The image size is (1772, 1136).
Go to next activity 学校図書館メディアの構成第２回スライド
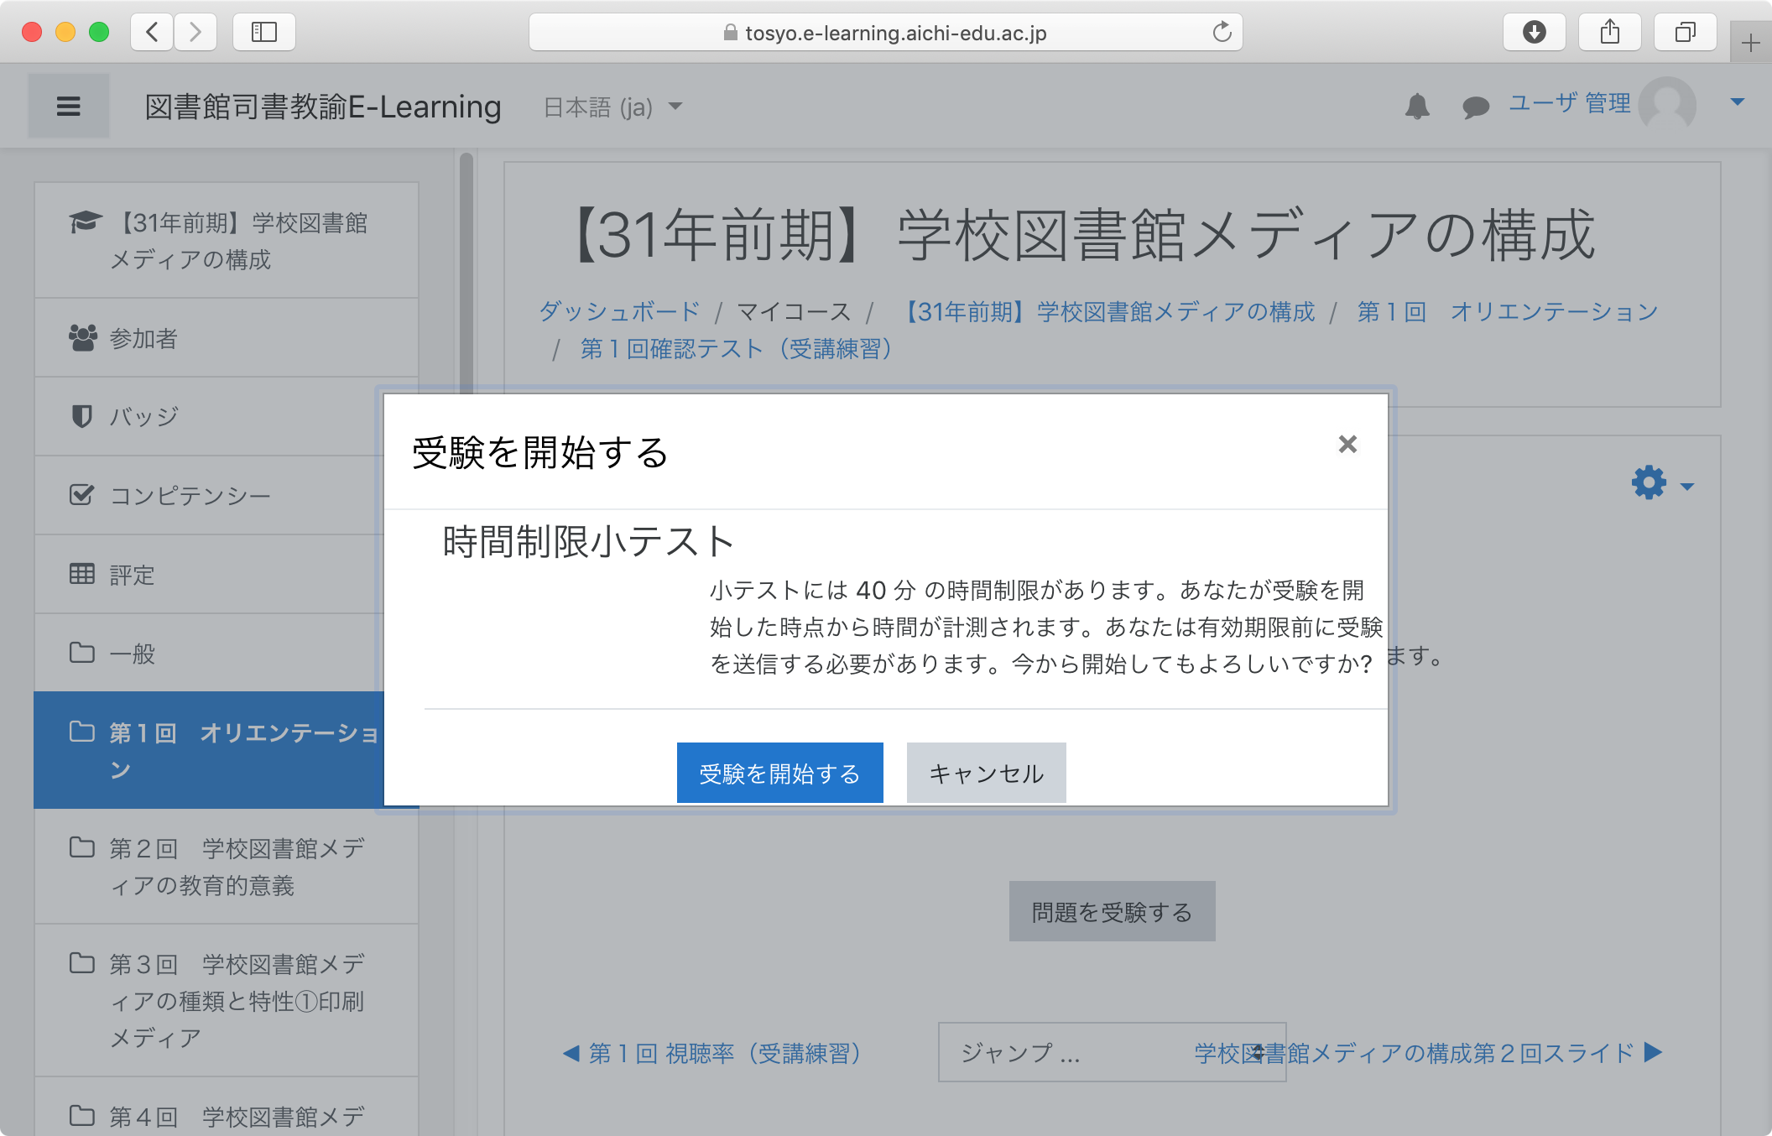tap(1428, 1053)
